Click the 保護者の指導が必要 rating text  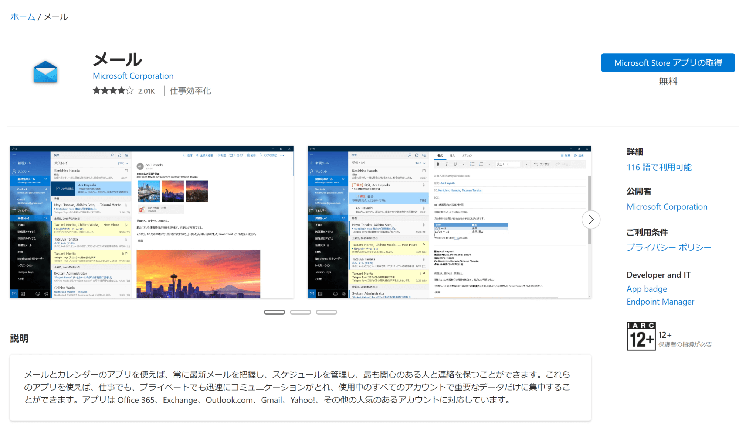(685, 344)
